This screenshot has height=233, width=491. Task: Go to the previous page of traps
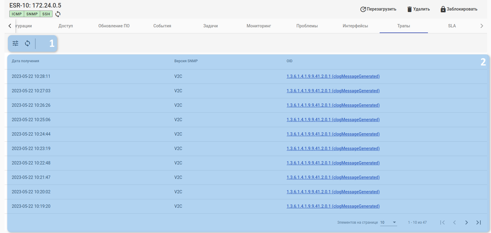coord(454,222)
